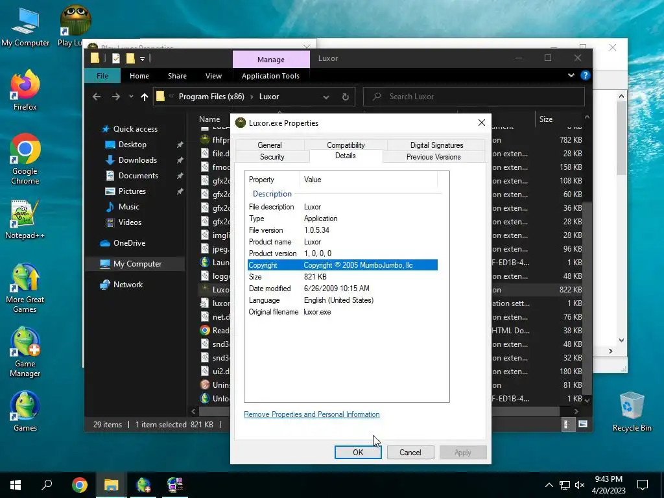Open the recent locations dropdown arrow
This screenshot has height=498, width=664.
[131, 97]
